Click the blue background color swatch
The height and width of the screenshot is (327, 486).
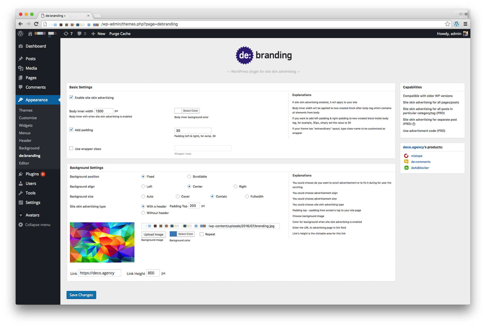pyautogui.click(x=173, y=234)
